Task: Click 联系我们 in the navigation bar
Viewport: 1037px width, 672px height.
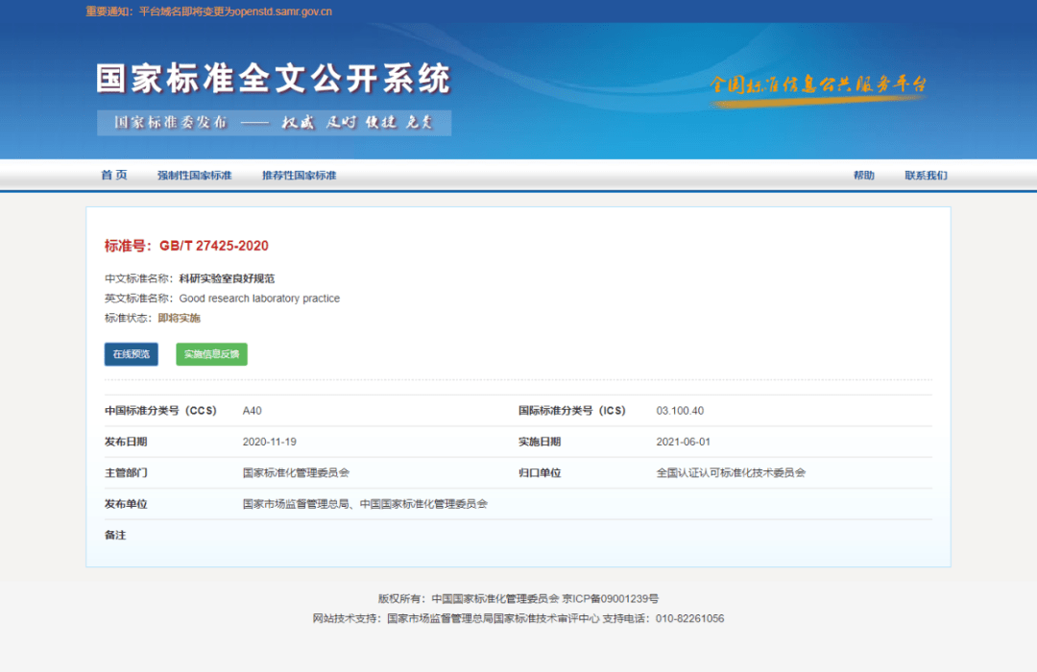Action: pos(925,176)
